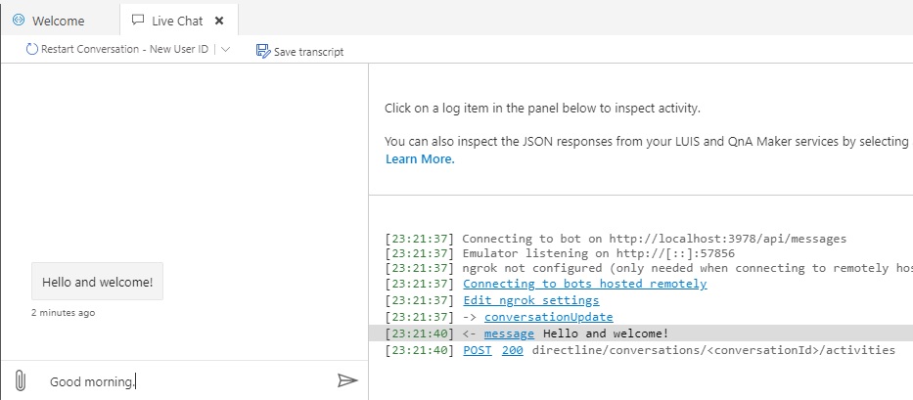Viewport: 913px width, 400px height.
Task: Open the Learn More link
Action: click(419, 159)
